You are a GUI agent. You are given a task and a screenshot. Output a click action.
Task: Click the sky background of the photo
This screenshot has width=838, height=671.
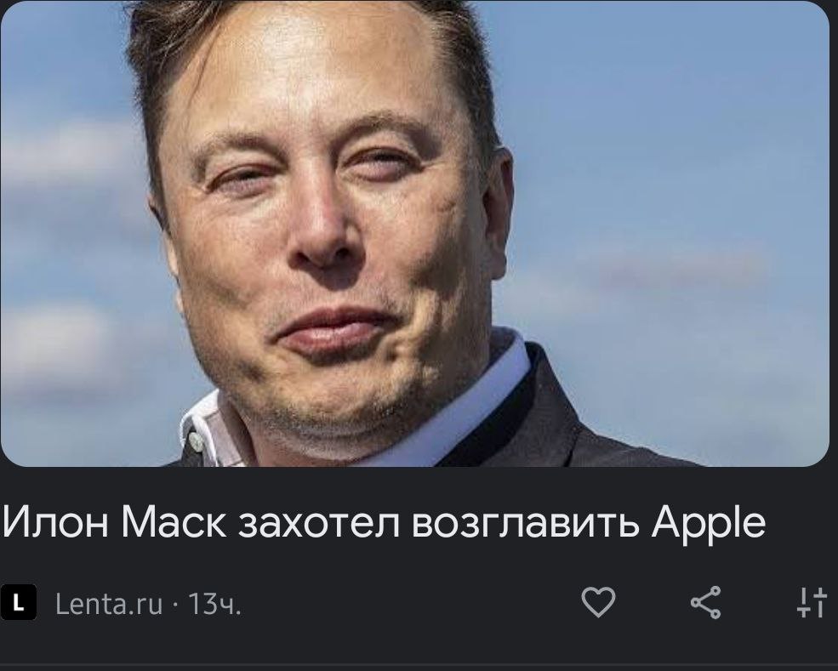(668, 160)
